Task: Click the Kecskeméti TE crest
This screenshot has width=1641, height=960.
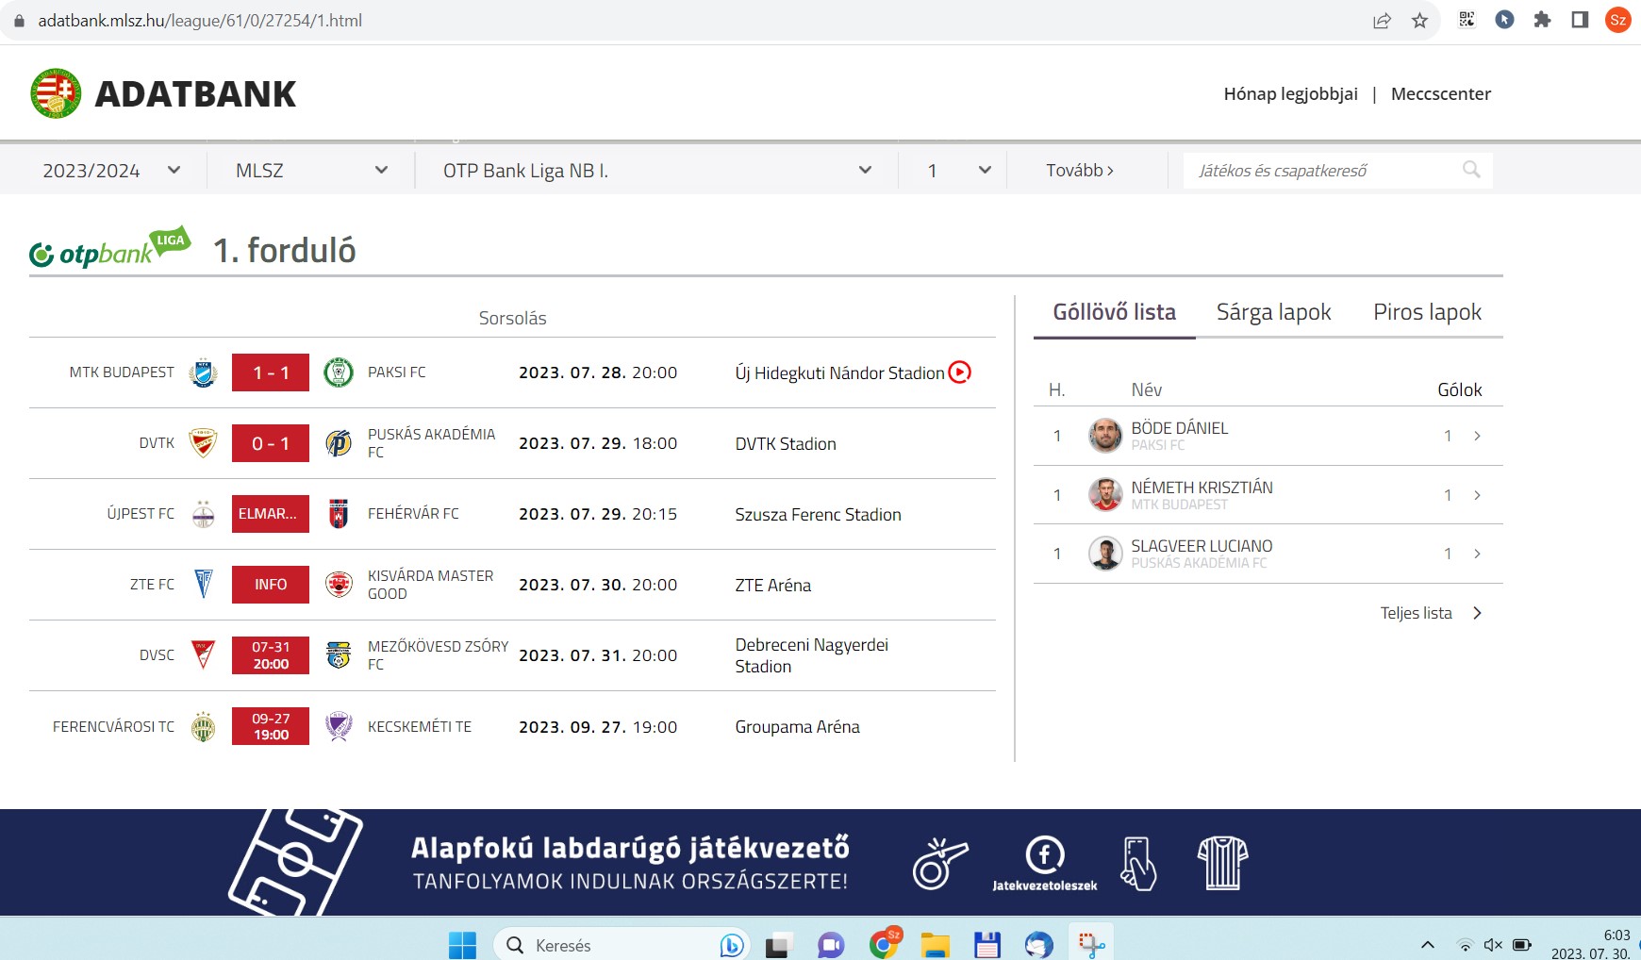Action: pyautogui.click(x=339, y=727)
